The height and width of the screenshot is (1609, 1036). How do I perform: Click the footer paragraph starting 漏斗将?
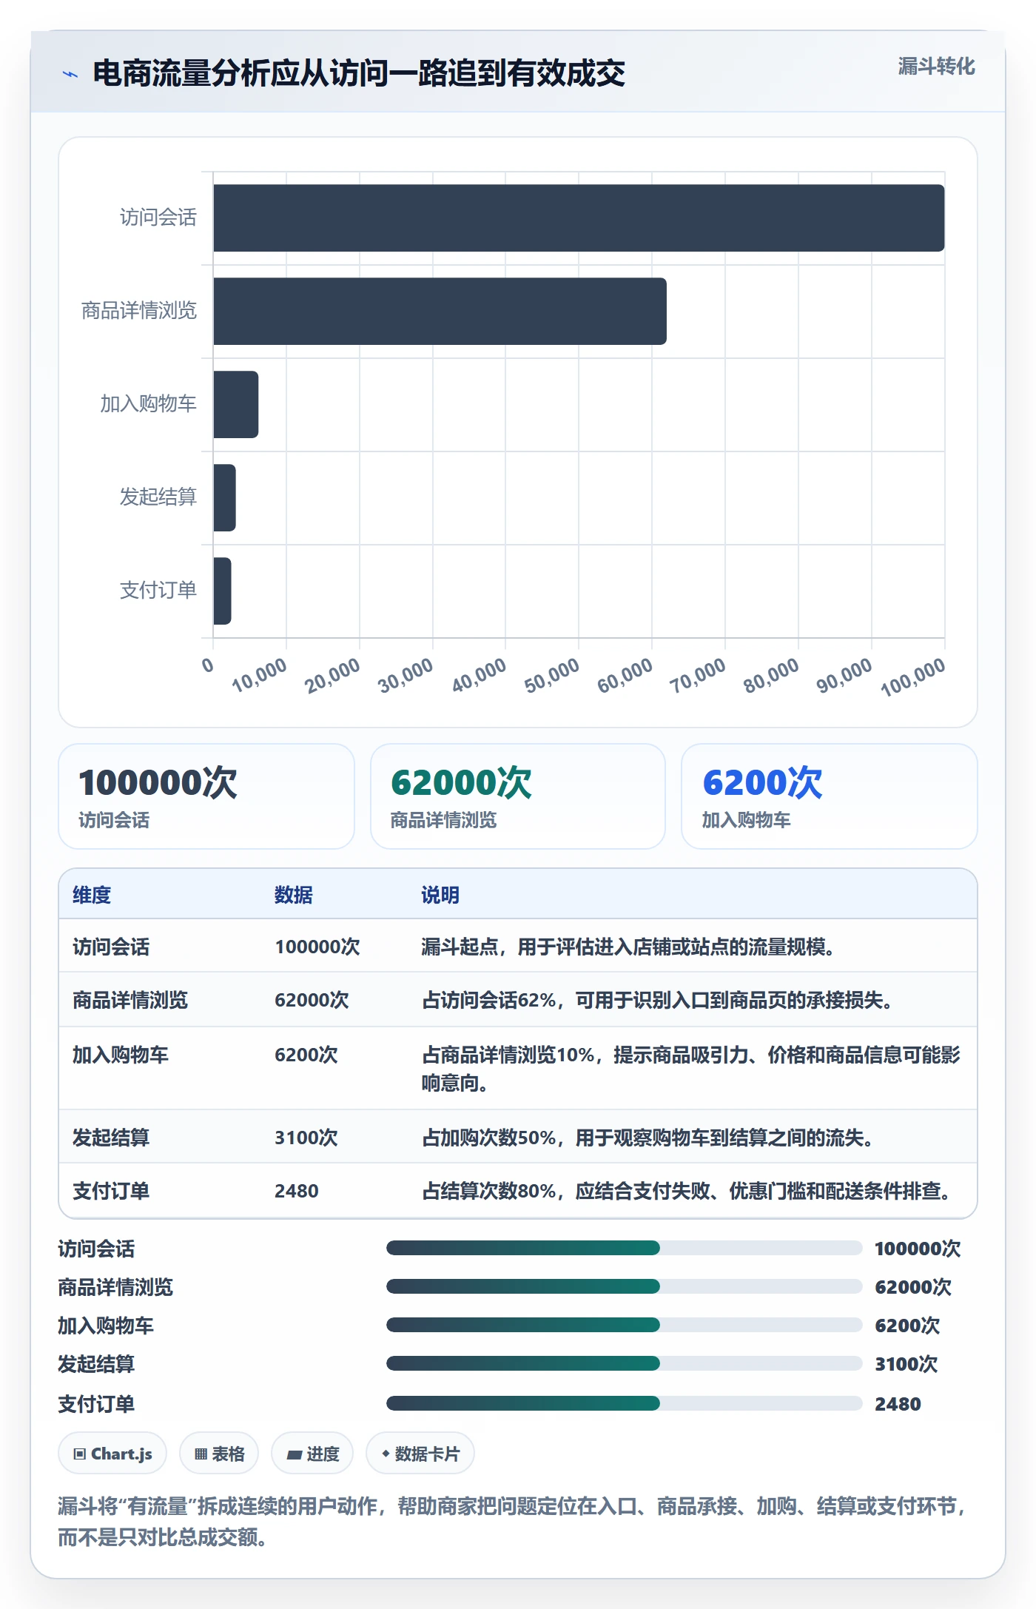514,1522
